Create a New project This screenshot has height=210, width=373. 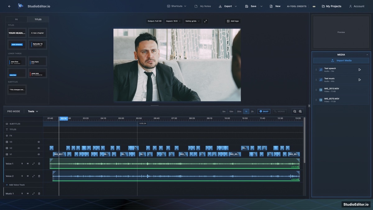point(275,6)
